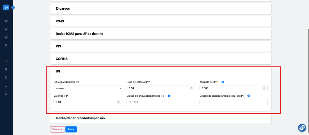The width and height of the screenshot is (309, 135).
Task: Expand the Isenta/Não tributada/Suspensão section
Action: (x=161, y=118)
